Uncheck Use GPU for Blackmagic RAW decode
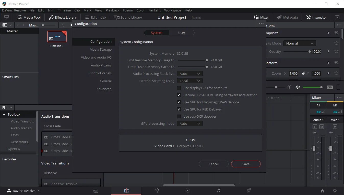The image size is (344, 195). [179, 102]
